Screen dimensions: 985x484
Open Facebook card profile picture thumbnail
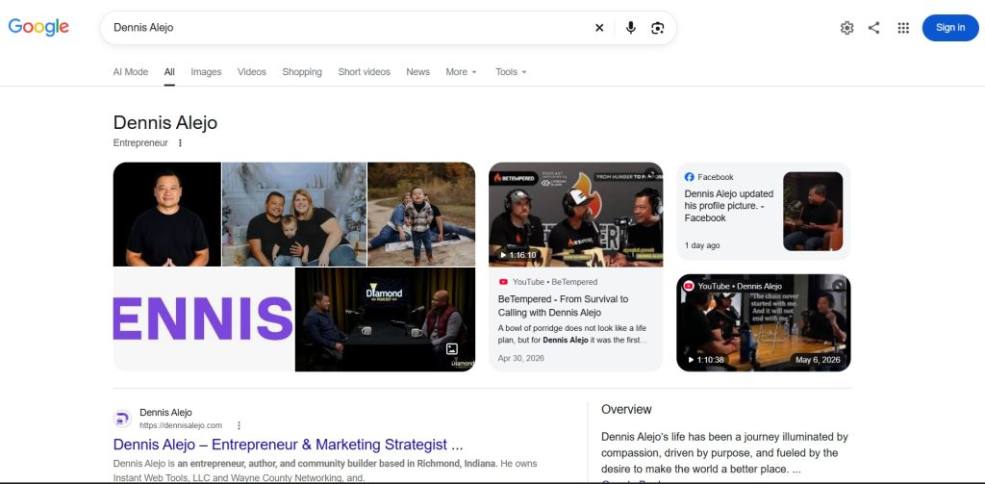tap(813, 211)
